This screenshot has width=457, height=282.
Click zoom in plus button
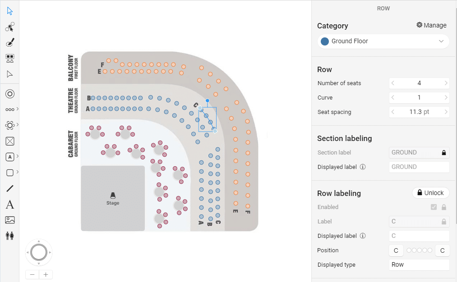46,274
